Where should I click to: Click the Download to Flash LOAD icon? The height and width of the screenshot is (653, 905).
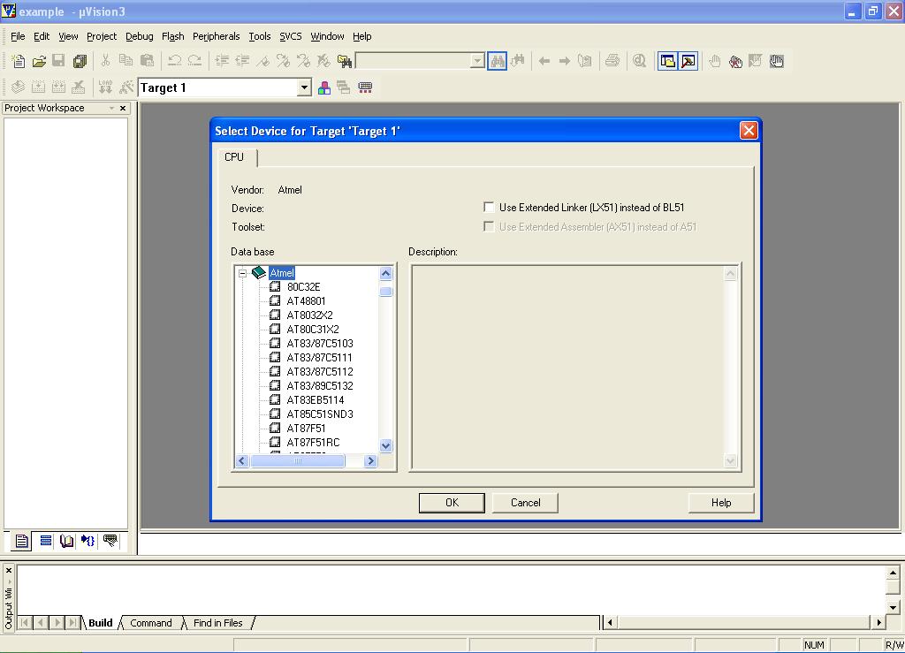(105, 87)
